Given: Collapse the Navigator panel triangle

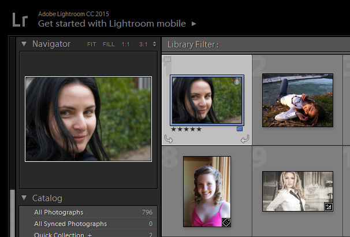Looking at the screenshot, I should 24,44.
